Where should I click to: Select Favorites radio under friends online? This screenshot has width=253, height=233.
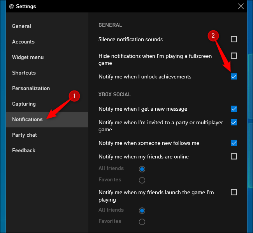[x=142, y=180]
